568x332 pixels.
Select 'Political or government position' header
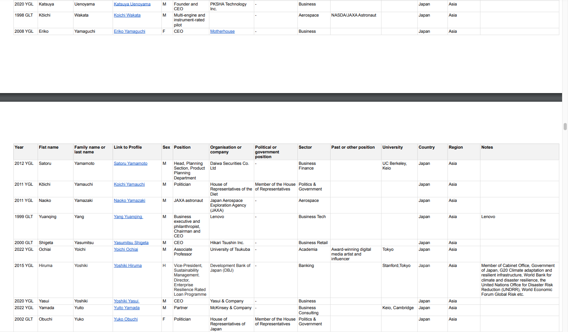[276, 152]
